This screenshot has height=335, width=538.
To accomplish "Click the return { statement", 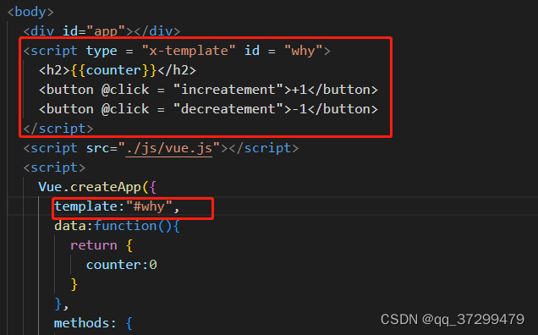I will 102,245.
